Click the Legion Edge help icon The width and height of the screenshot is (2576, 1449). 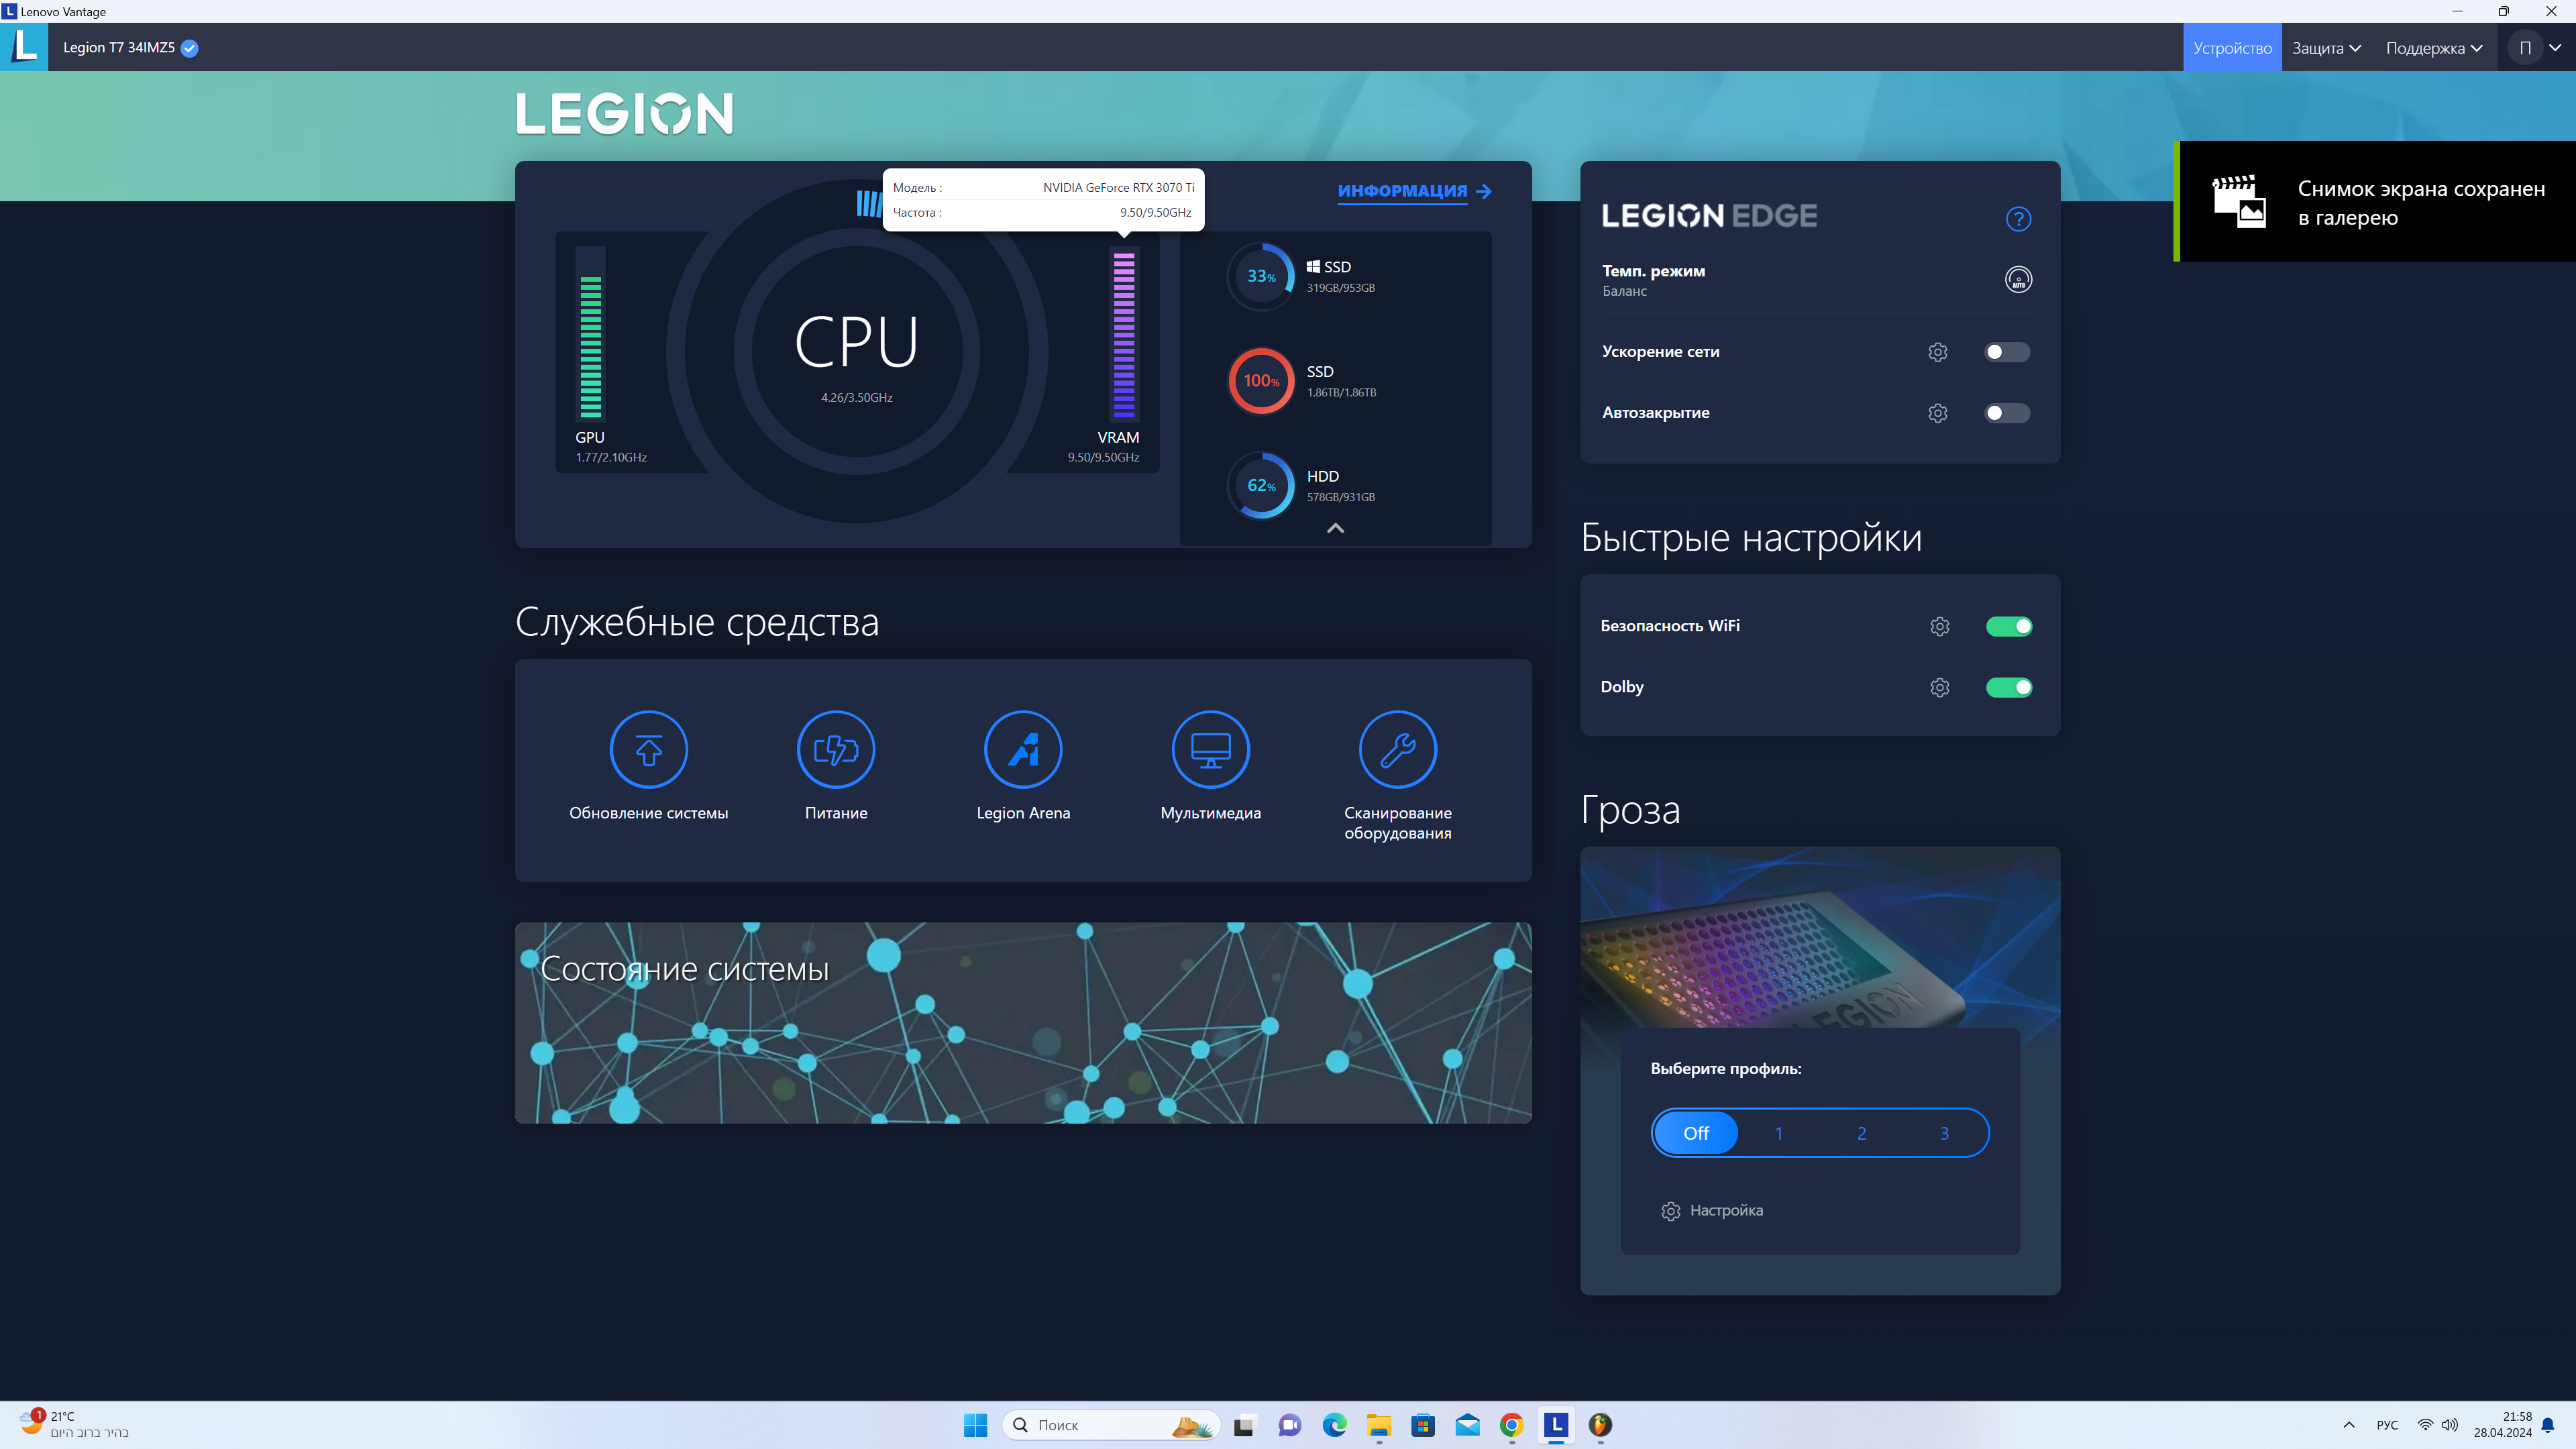[2018, 219]
